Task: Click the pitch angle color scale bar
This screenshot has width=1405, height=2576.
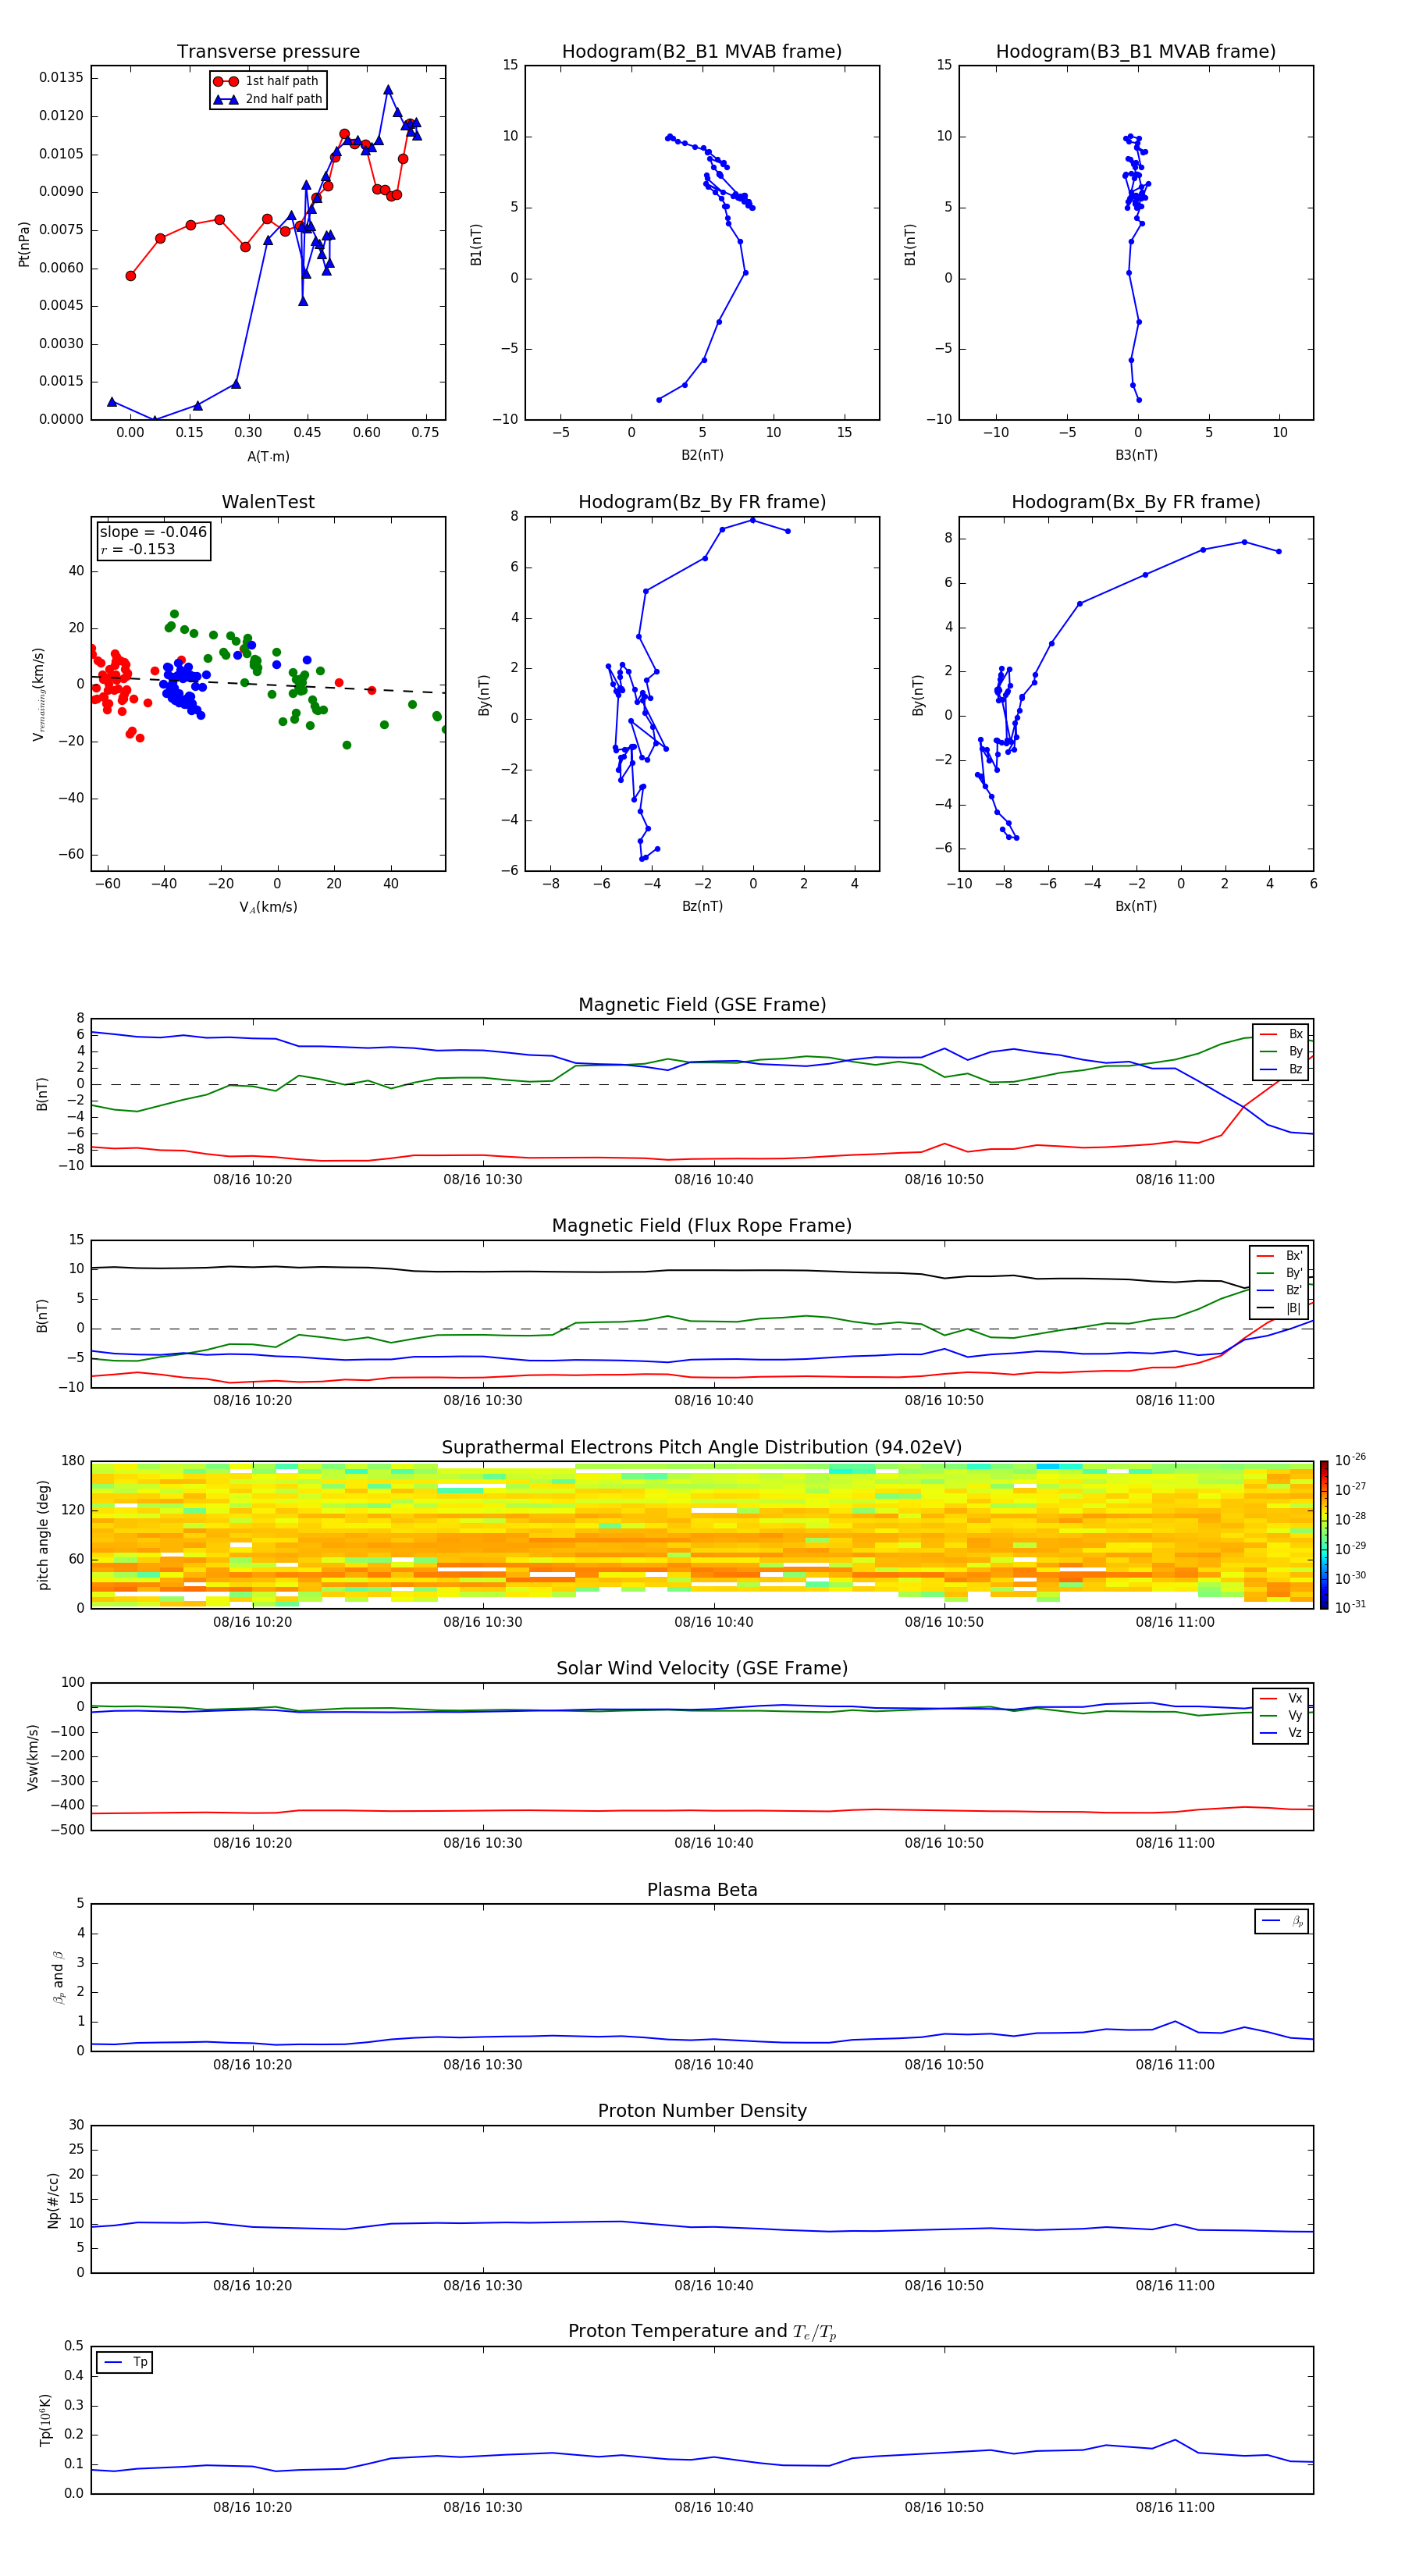Action: tap(1324, 1535)
